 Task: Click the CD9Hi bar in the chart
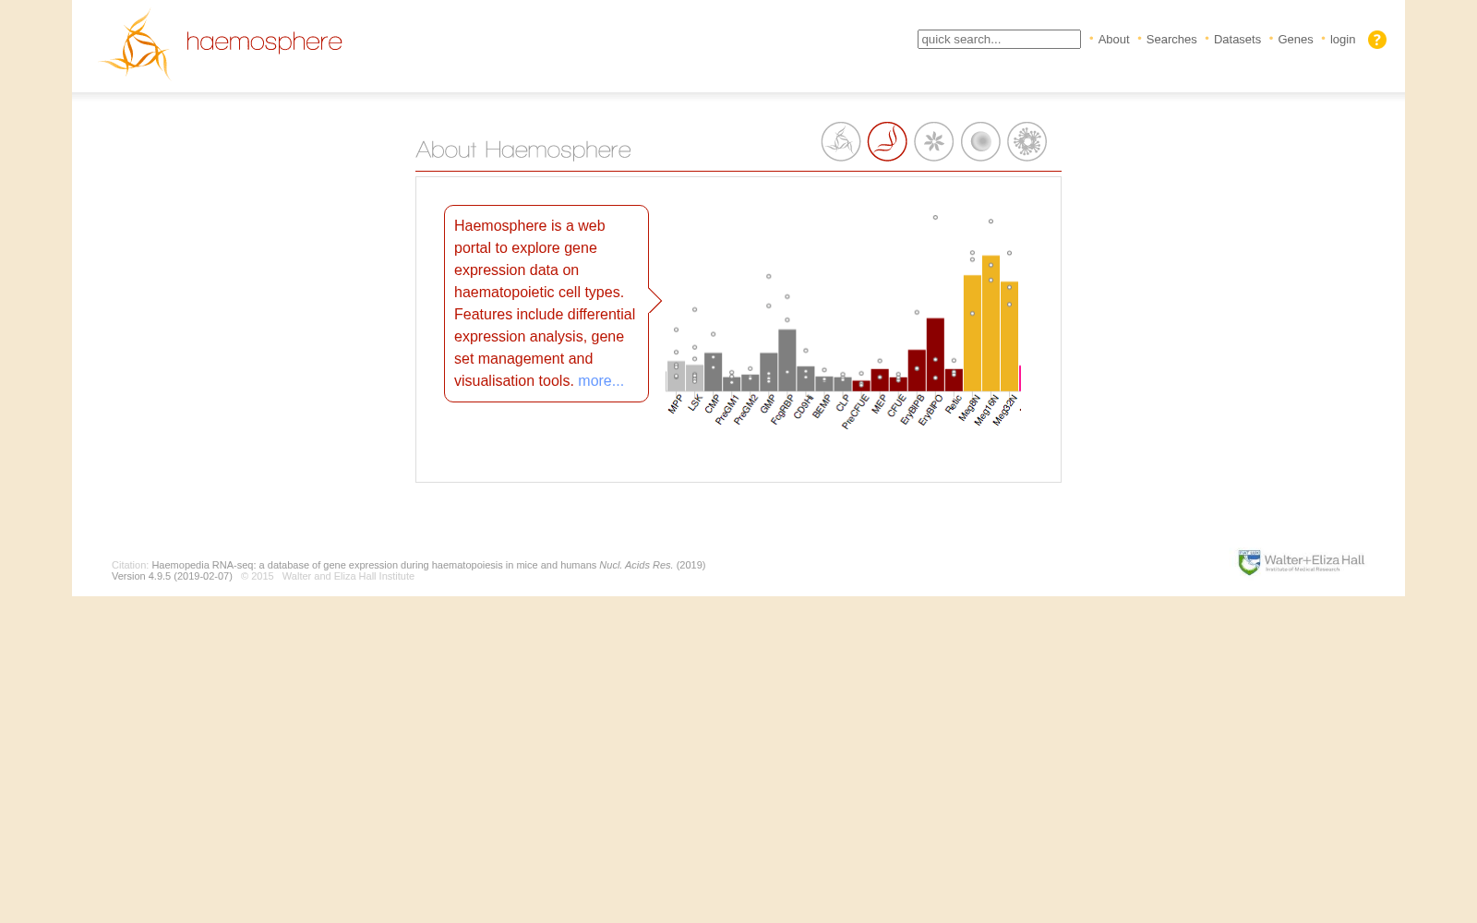point(805,378)
